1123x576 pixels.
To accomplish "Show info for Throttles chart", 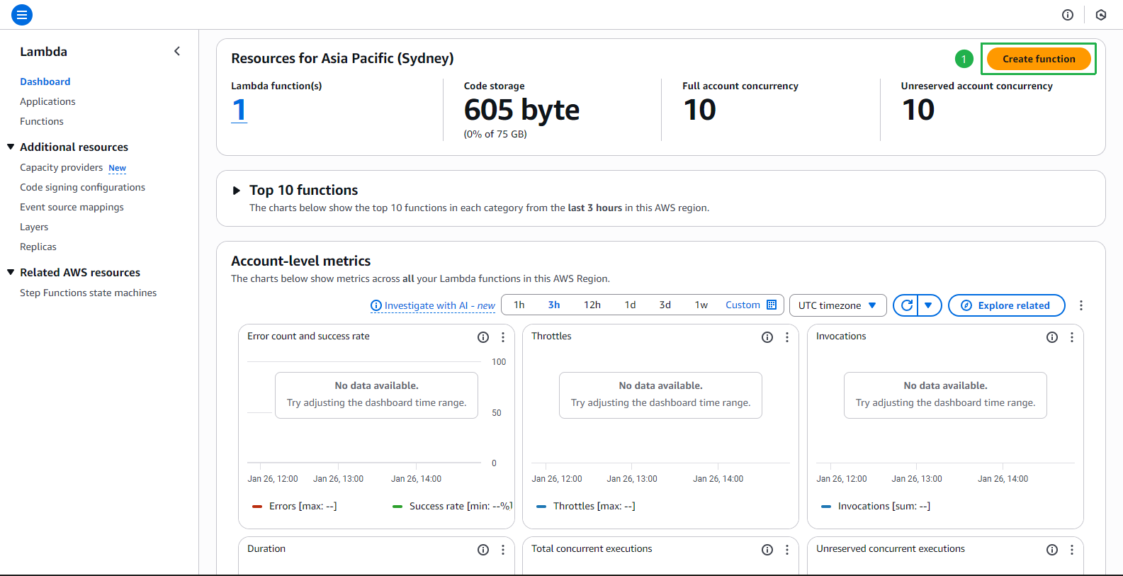I will (x=767, y=337).
